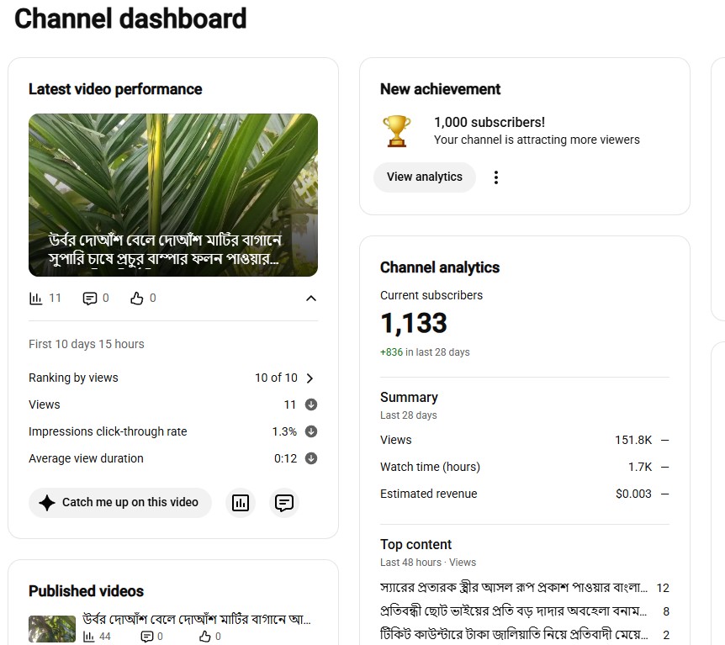725x645 pixels.
Task: Click the latest video comments icon
Action: tap(90, 299)
